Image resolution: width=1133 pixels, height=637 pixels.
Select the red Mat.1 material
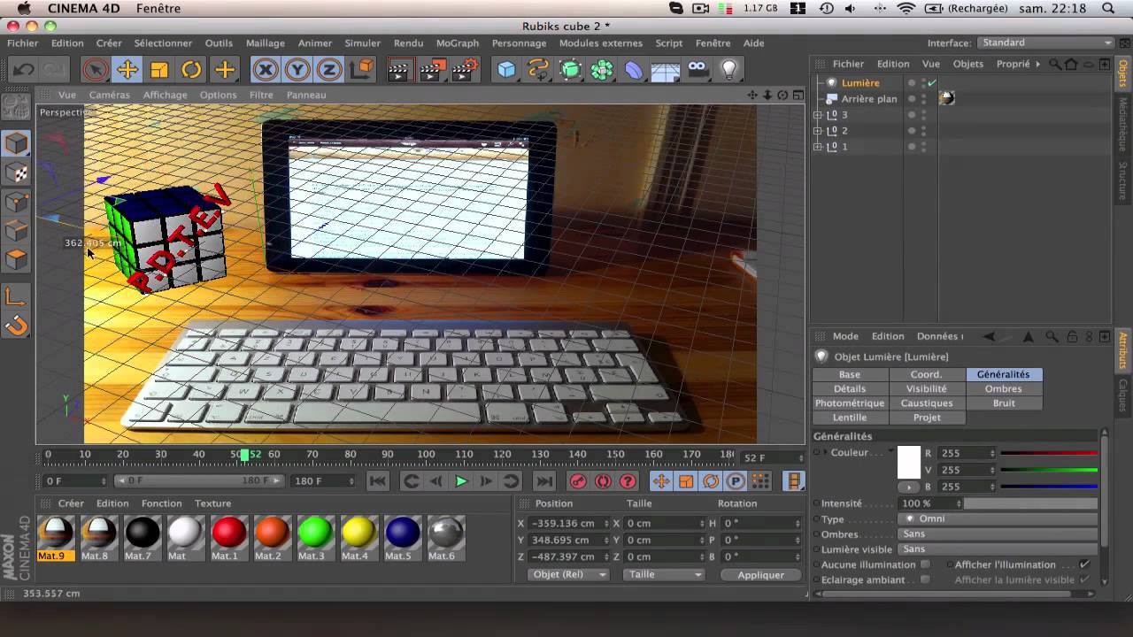click(228, 538)
